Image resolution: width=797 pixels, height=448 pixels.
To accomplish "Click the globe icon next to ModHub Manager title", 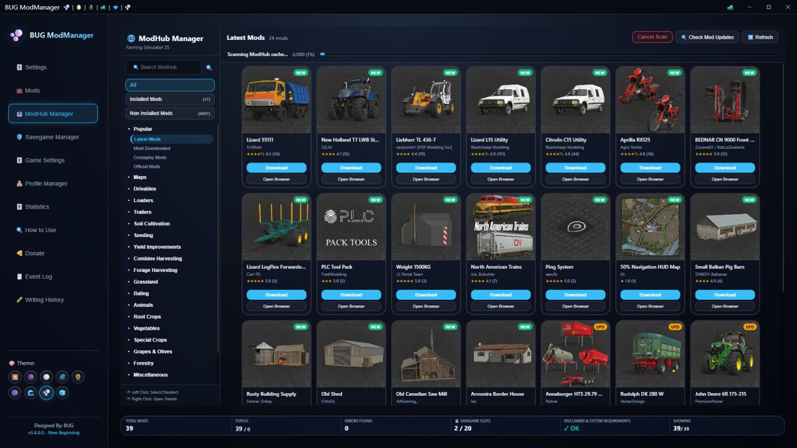I will pyautogui.click(x=131, y=38).
